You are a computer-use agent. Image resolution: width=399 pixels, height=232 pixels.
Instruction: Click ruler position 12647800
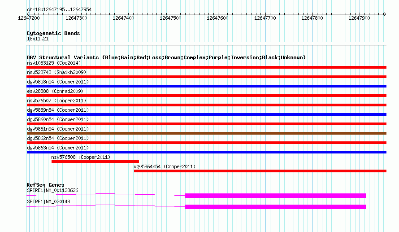point(312,18)
